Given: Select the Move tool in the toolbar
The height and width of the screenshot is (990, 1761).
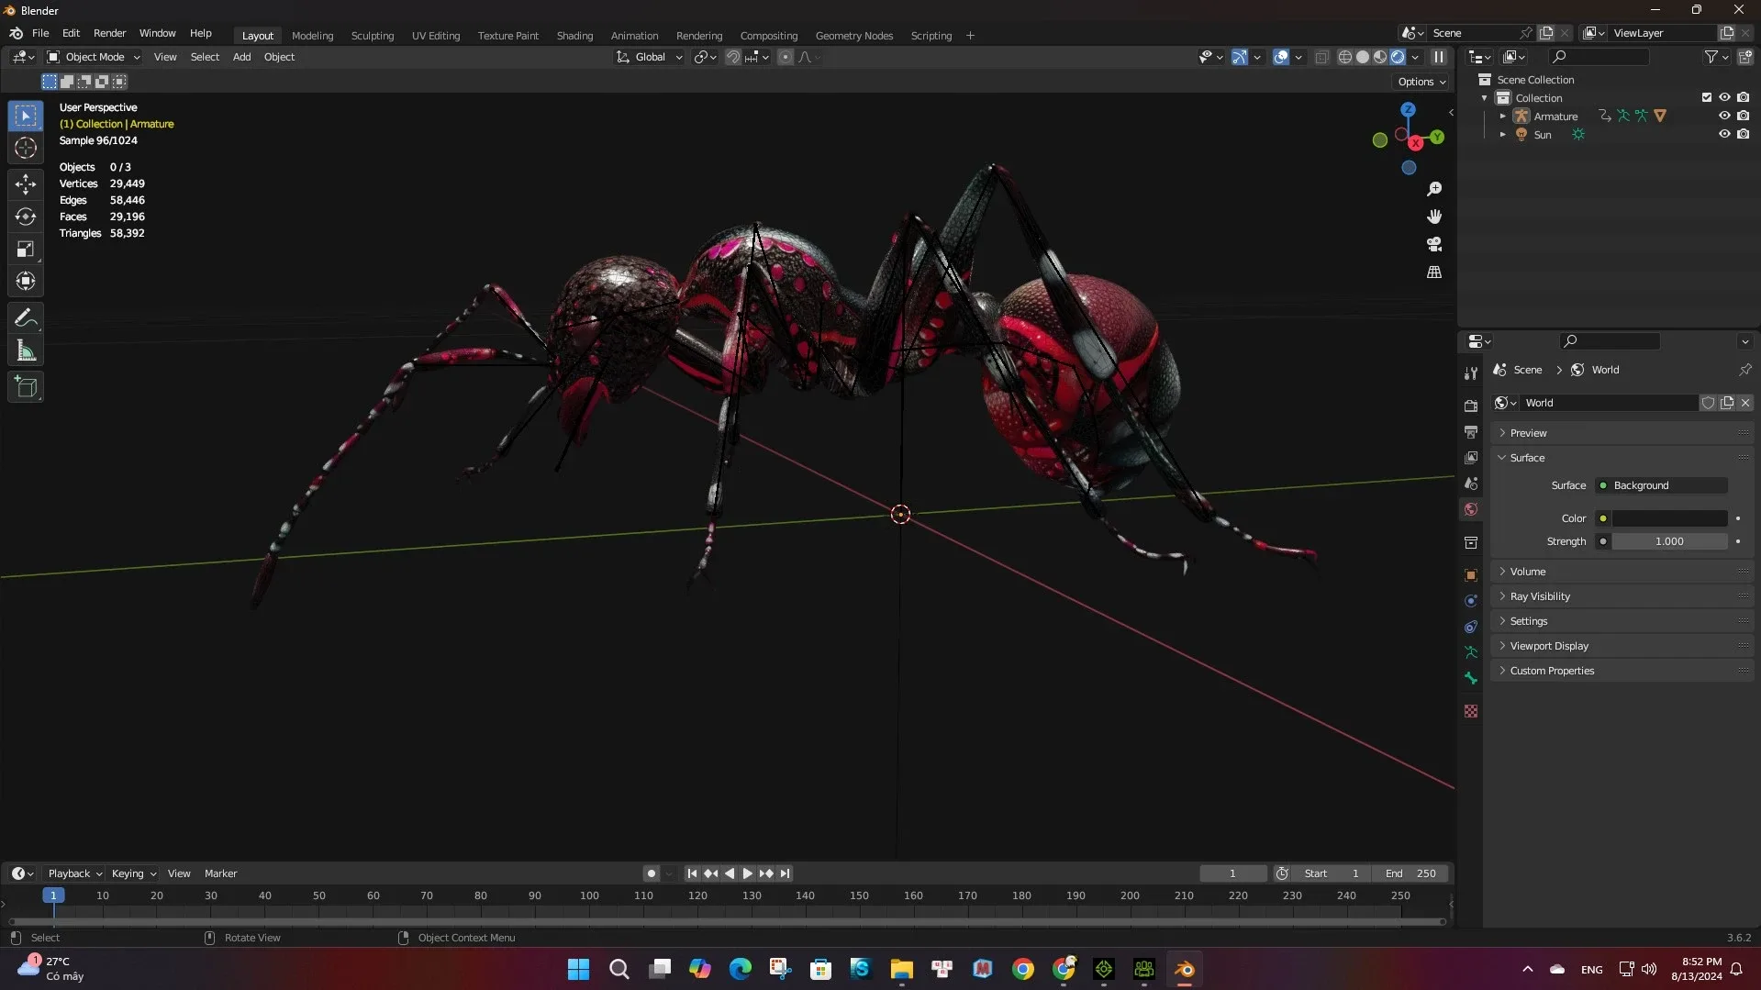Looking at the screenshot, I should click(26, 184).
